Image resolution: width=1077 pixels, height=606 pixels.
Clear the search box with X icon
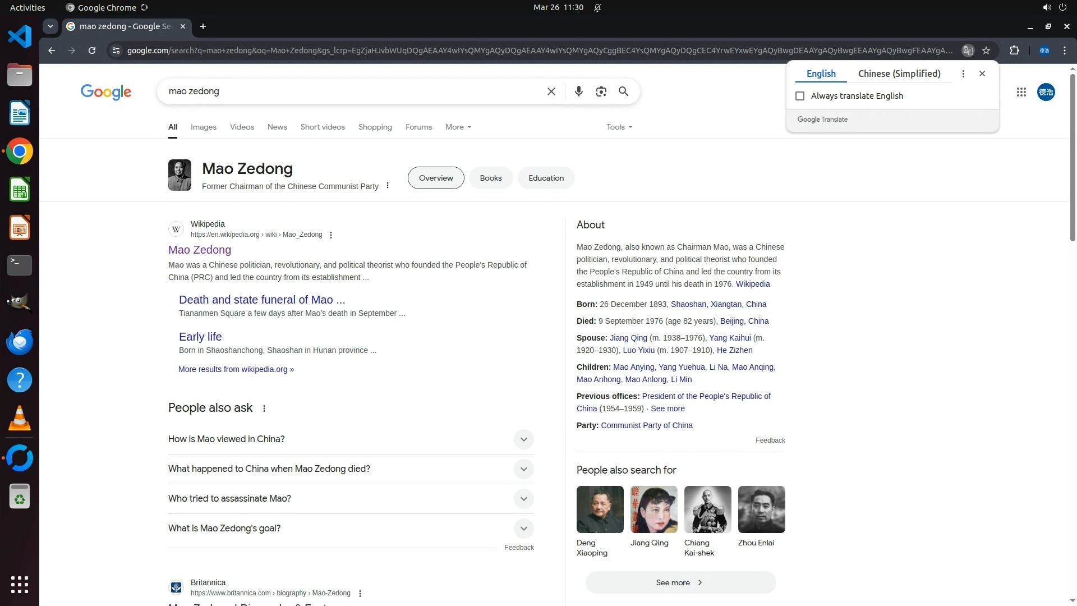pyautogui.click(x=551, y=91)
